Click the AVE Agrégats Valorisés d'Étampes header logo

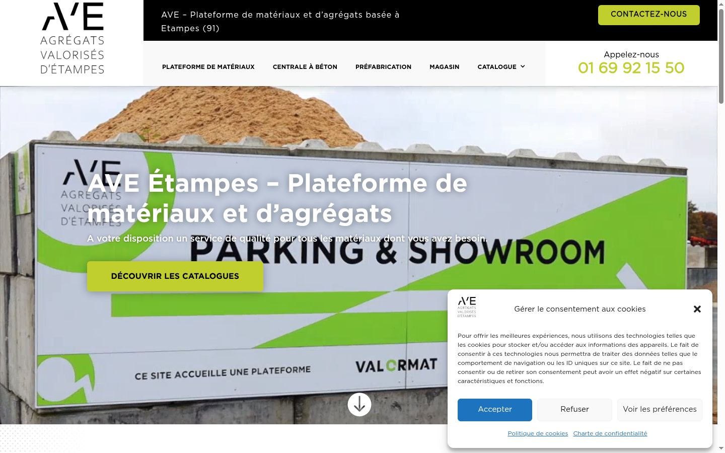coord(72,39)
